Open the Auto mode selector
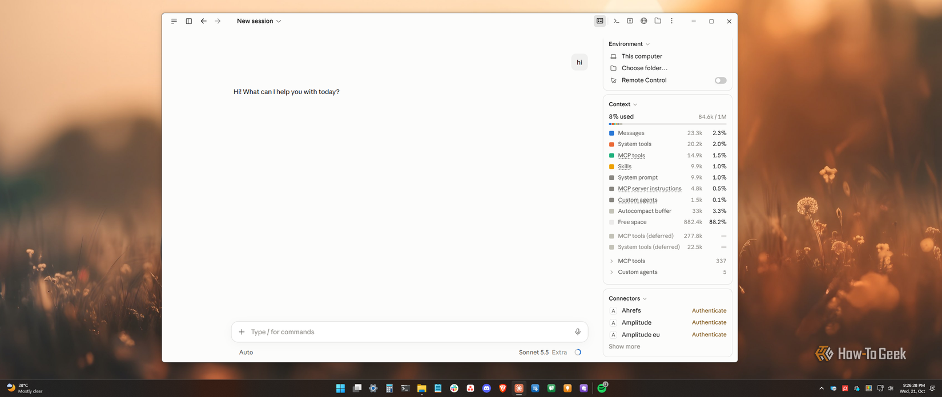This screenshot has width=942, height=397. click(x=246, y=353)
